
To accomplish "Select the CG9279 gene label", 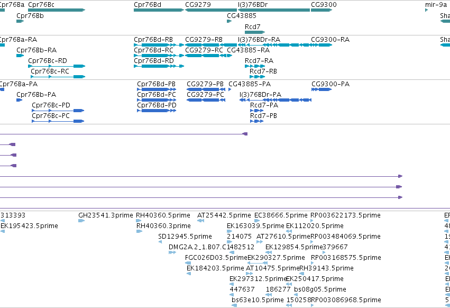I will tap(198, 5).
